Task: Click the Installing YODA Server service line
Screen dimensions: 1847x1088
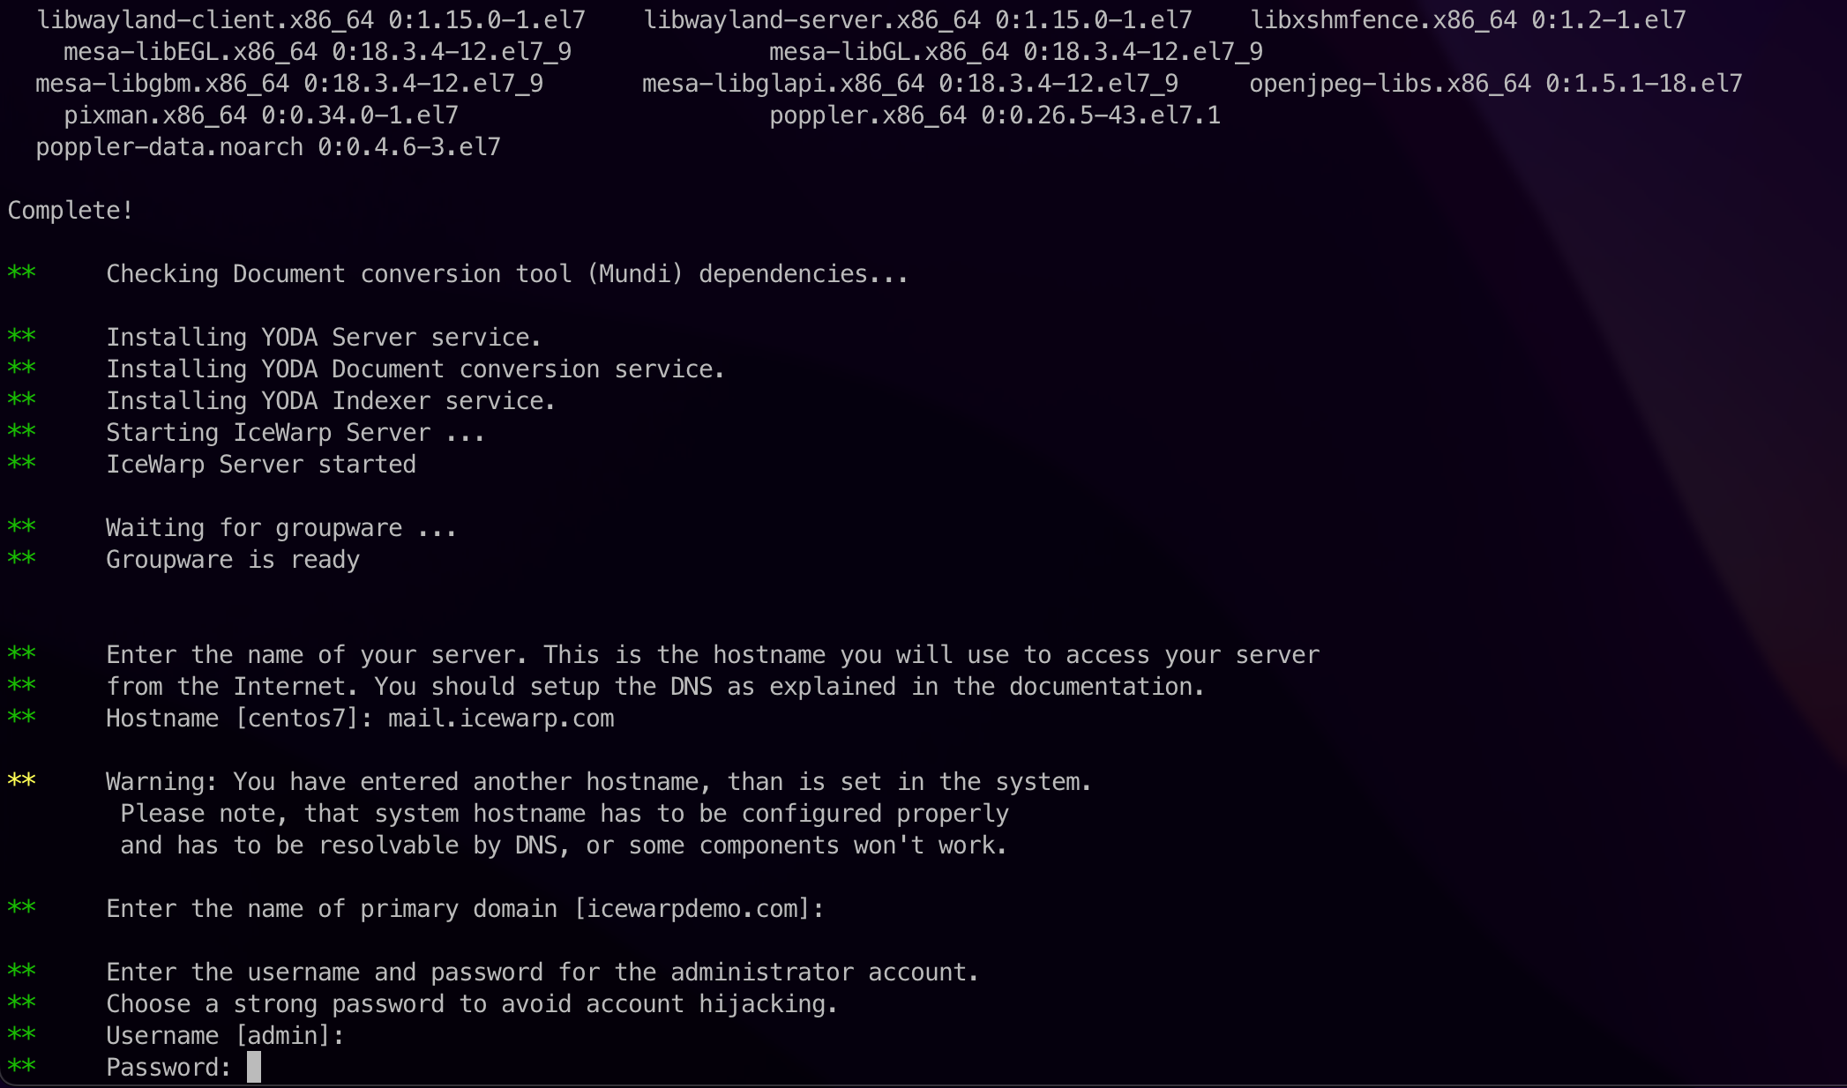Action: (324, 337)
